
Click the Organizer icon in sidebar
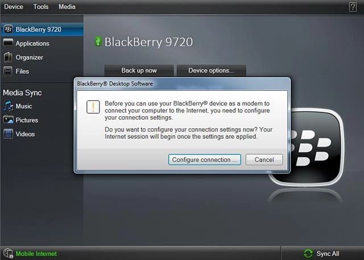point(8,58)
